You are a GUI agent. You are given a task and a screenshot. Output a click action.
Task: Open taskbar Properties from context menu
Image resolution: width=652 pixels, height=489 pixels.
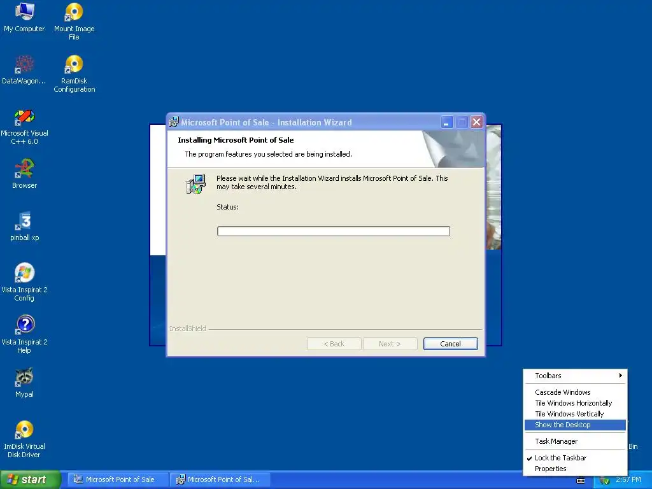click(x=575, y=469)
